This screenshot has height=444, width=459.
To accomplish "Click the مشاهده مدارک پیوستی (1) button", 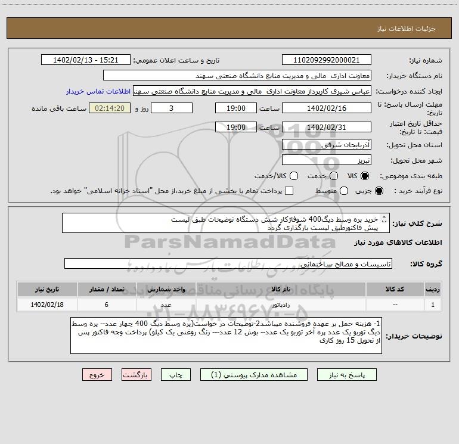I will (x=254, y=375).
